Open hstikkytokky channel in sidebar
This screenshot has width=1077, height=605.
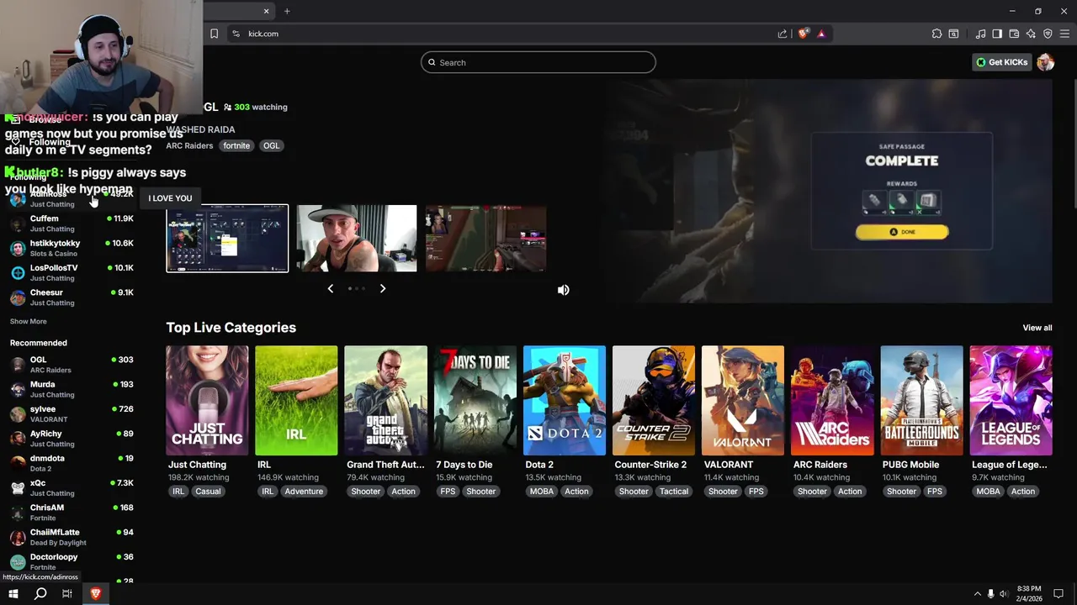(x=72, y=248)
